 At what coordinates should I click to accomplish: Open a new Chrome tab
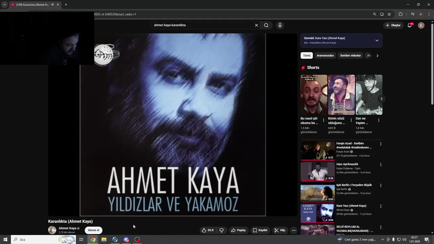66,5
